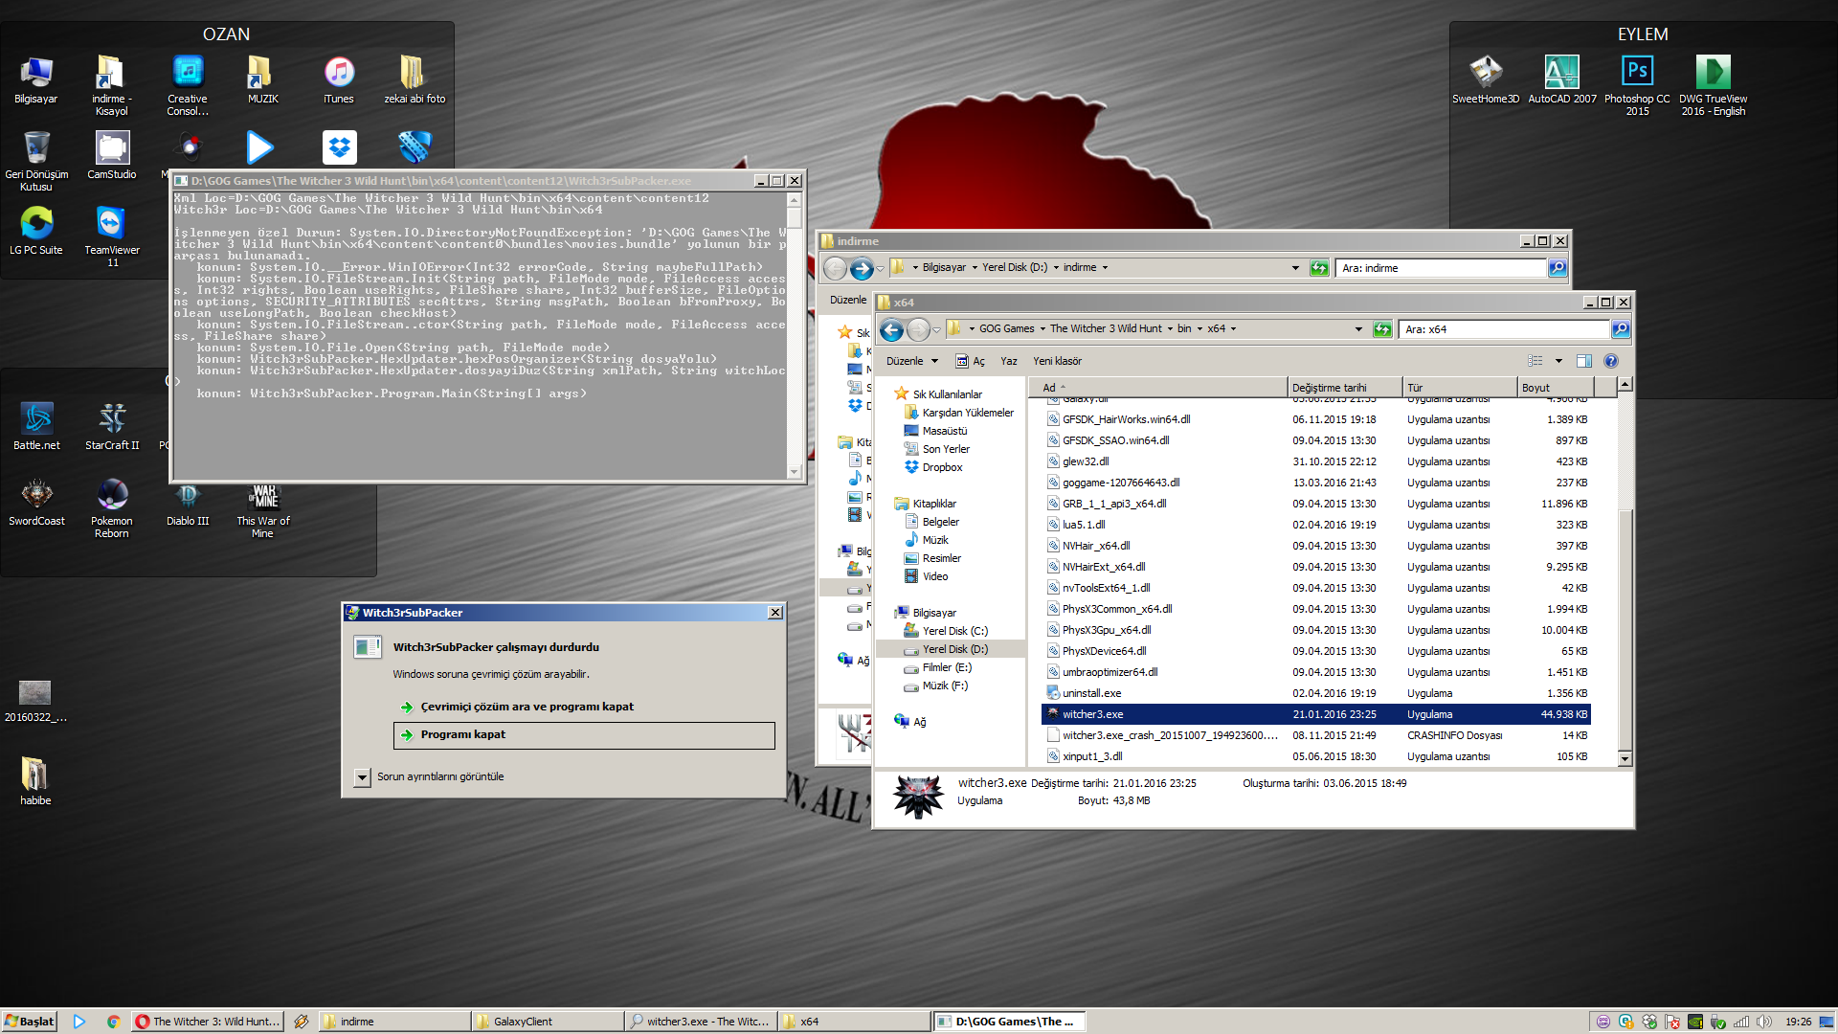Screen dimensions: 1838x1034
Task: Open iTunes desktop shortcut
Action: pos(339,79)
